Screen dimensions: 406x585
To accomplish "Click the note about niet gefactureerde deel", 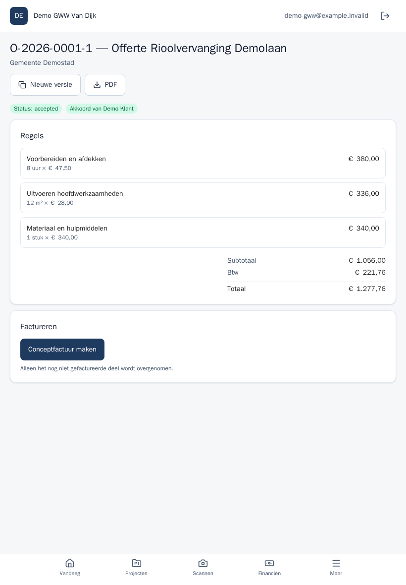I will pyautogui.click(x=97, y=369).
